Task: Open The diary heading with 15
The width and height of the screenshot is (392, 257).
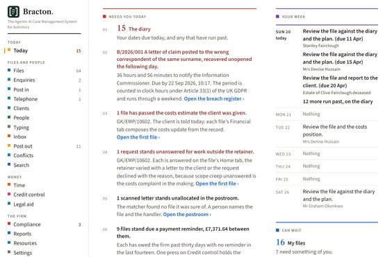Action: 133,28
